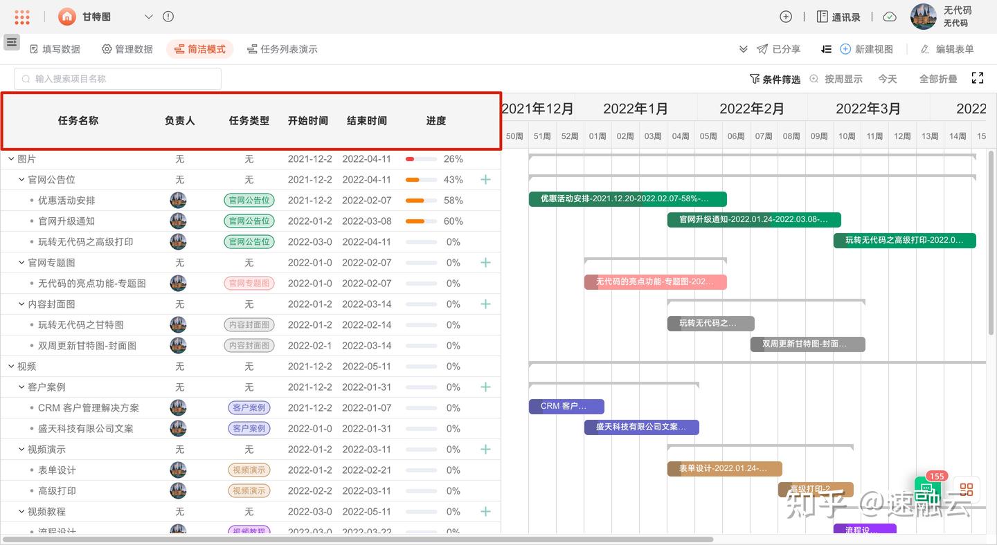Viewport: 997px width, 545px height.
Task: Open the app grid launcher icon
Action: tap(21, 17)
